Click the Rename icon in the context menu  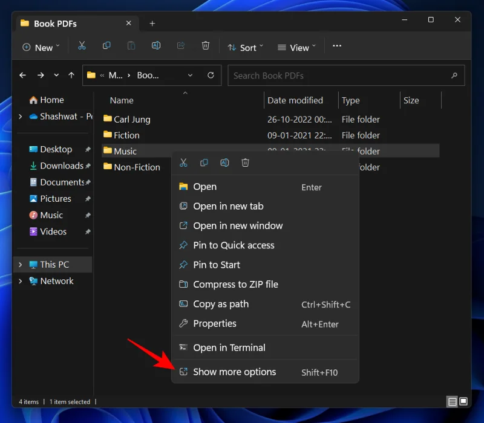pos(224,163)
